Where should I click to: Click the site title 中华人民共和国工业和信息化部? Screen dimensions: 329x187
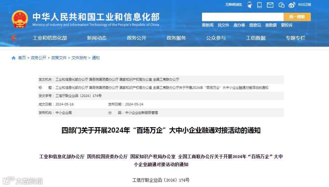pyautogui.click(x=96, y=17)
